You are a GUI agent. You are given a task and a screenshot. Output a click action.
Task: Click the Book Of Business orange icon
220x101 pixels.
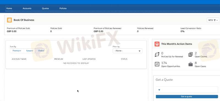(x=9, y=20)
